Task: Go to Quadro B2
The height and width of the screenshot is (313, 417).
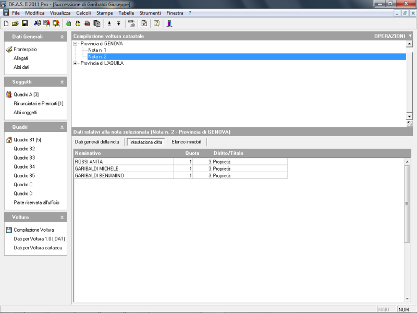Action: point(24,149)
